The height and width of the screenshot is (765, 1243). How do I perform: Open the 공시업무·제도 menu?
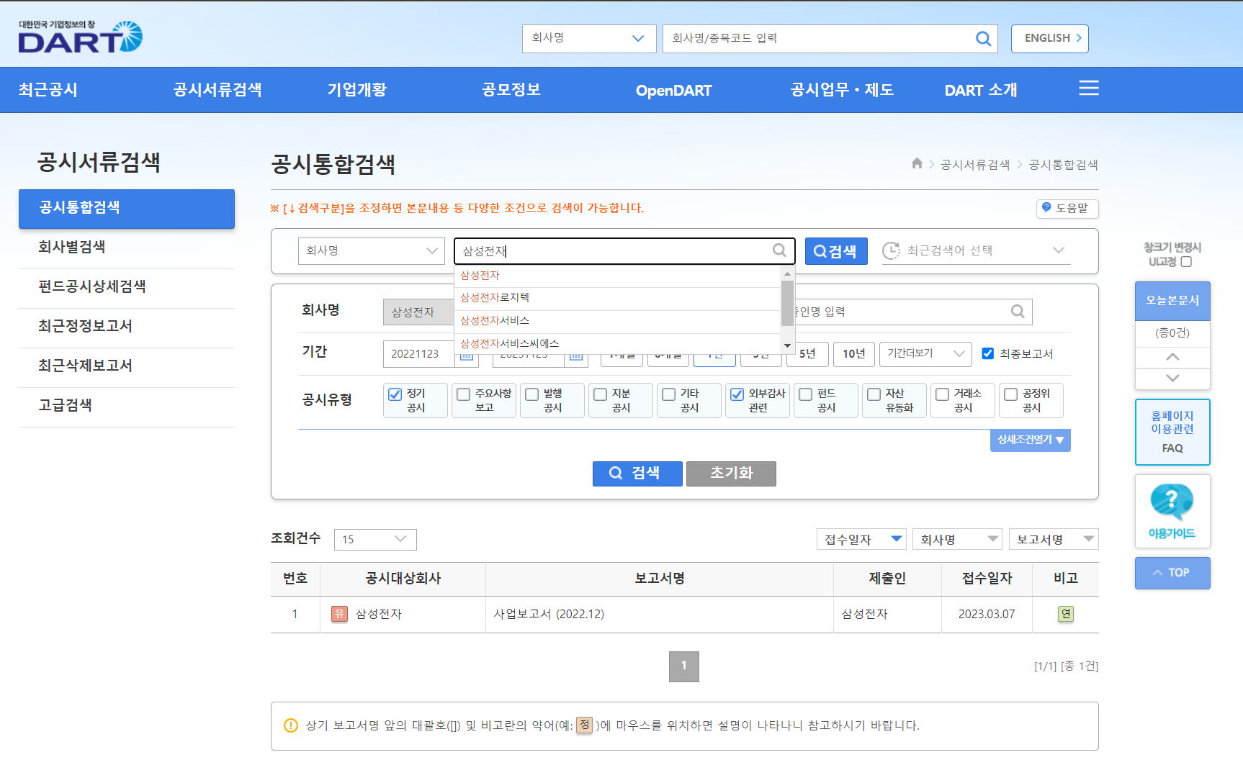(x=842, y=90)
